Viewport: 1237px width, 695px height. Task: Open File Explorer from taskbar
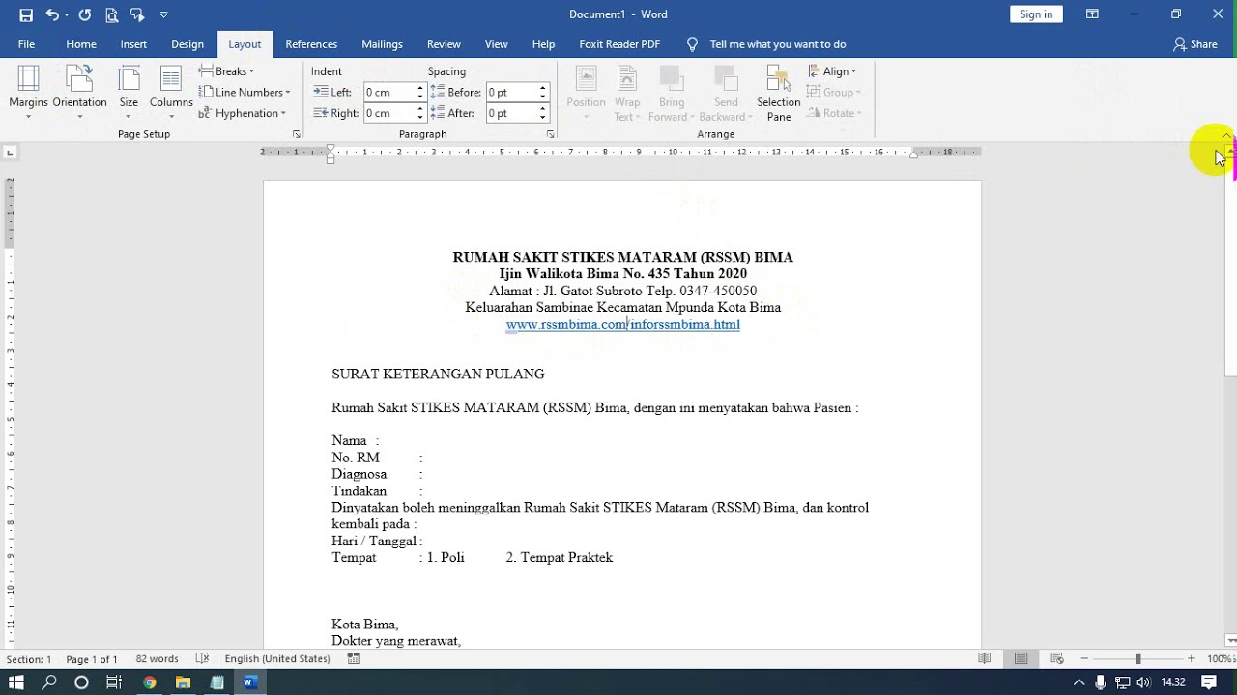tap(183, 682)
